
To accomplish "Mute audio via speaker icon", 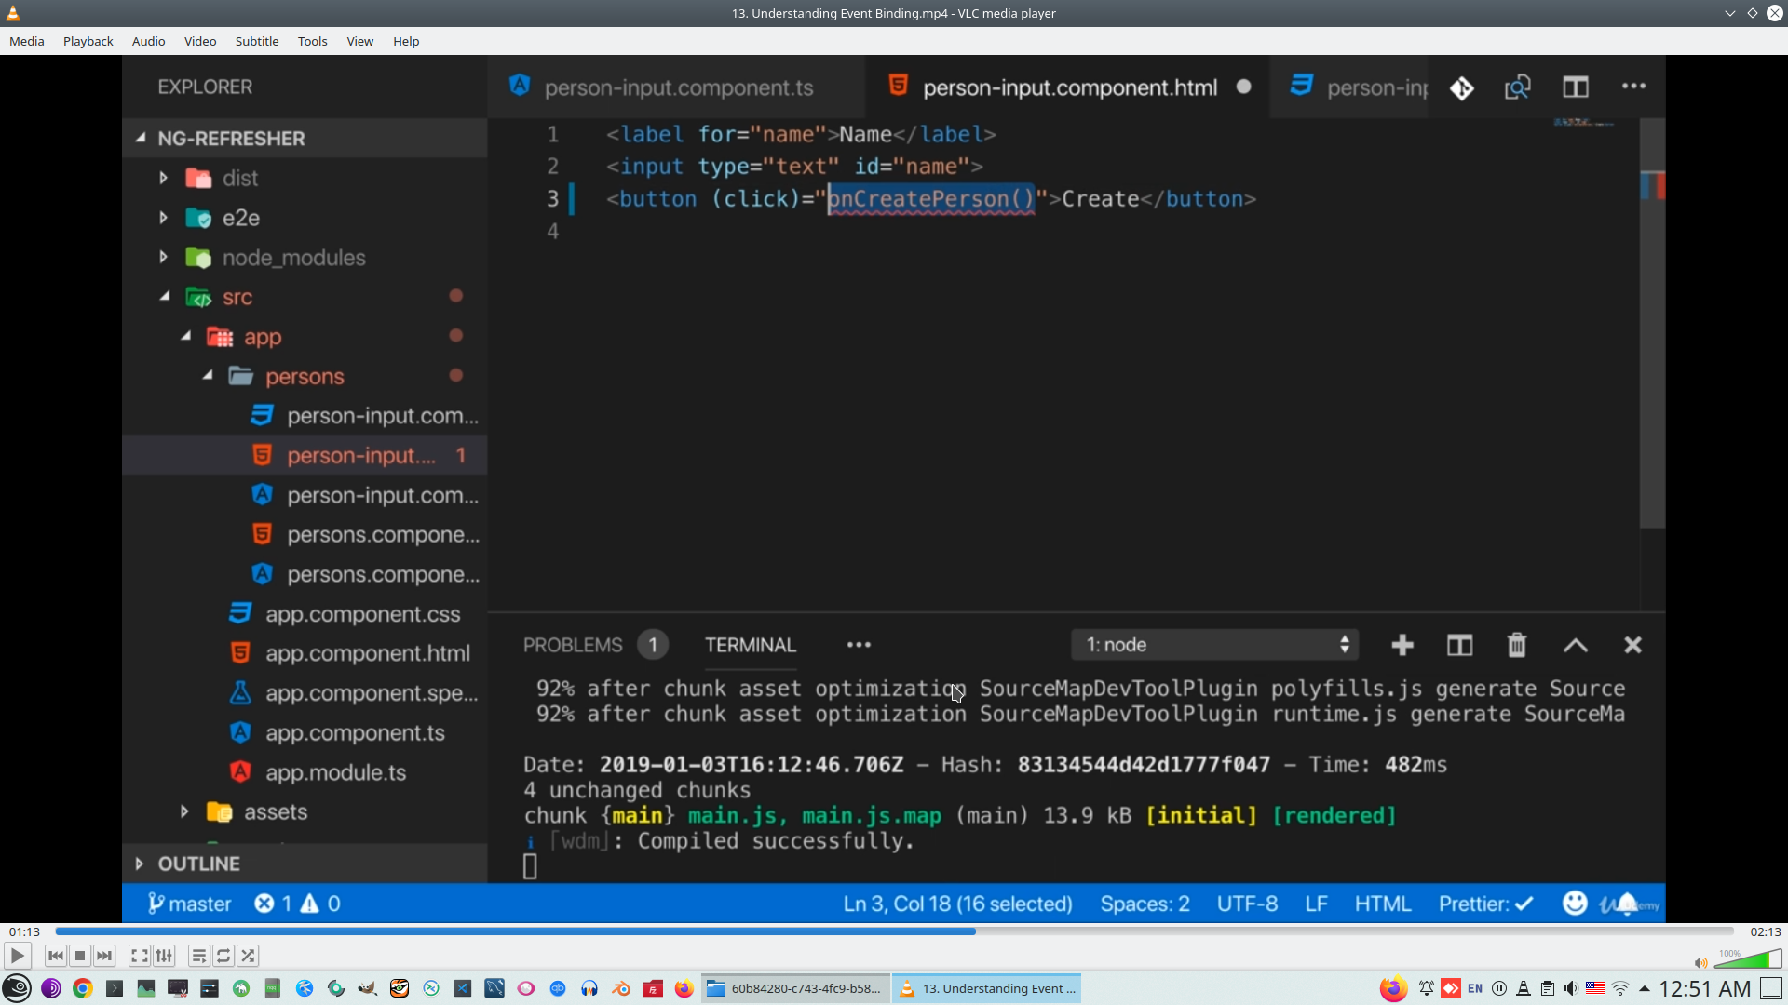I will pyautogui.click(x=1700, y=963).
